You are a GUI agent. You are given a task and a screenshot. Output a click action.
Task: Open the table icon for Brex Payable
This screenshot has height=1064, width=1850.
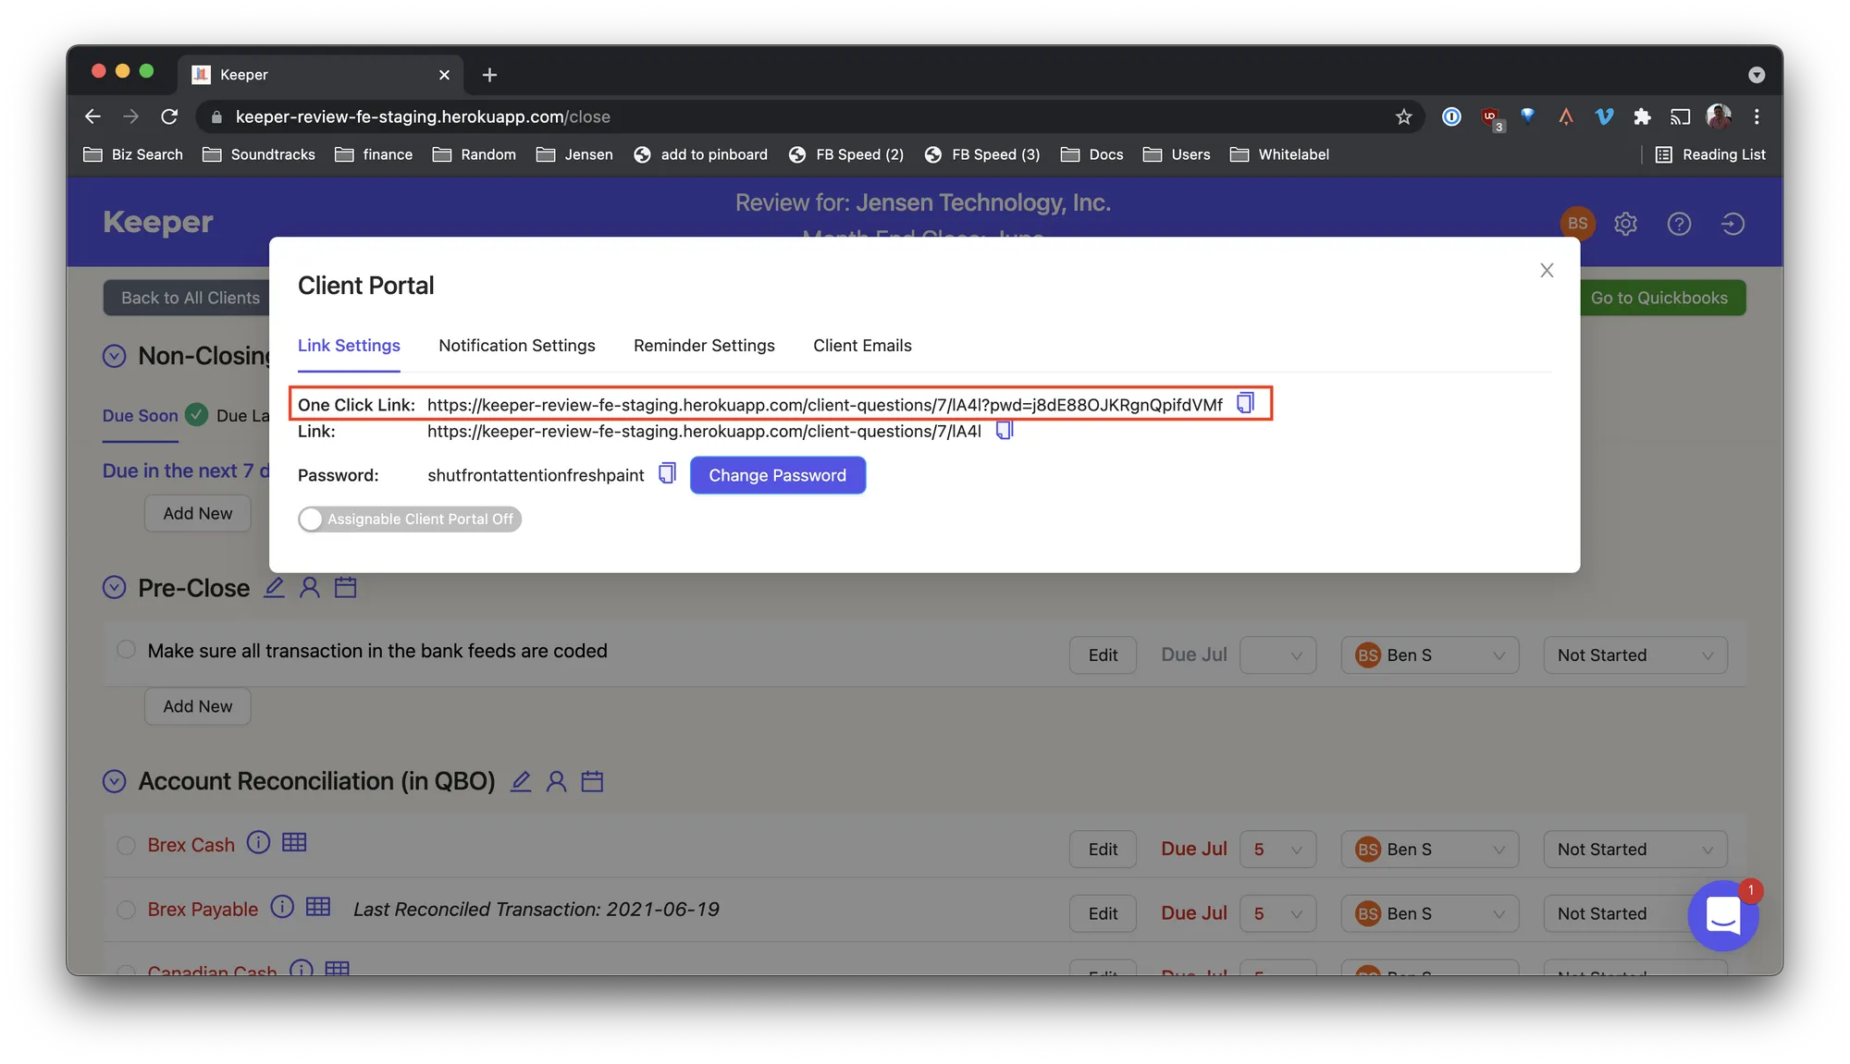318,907
